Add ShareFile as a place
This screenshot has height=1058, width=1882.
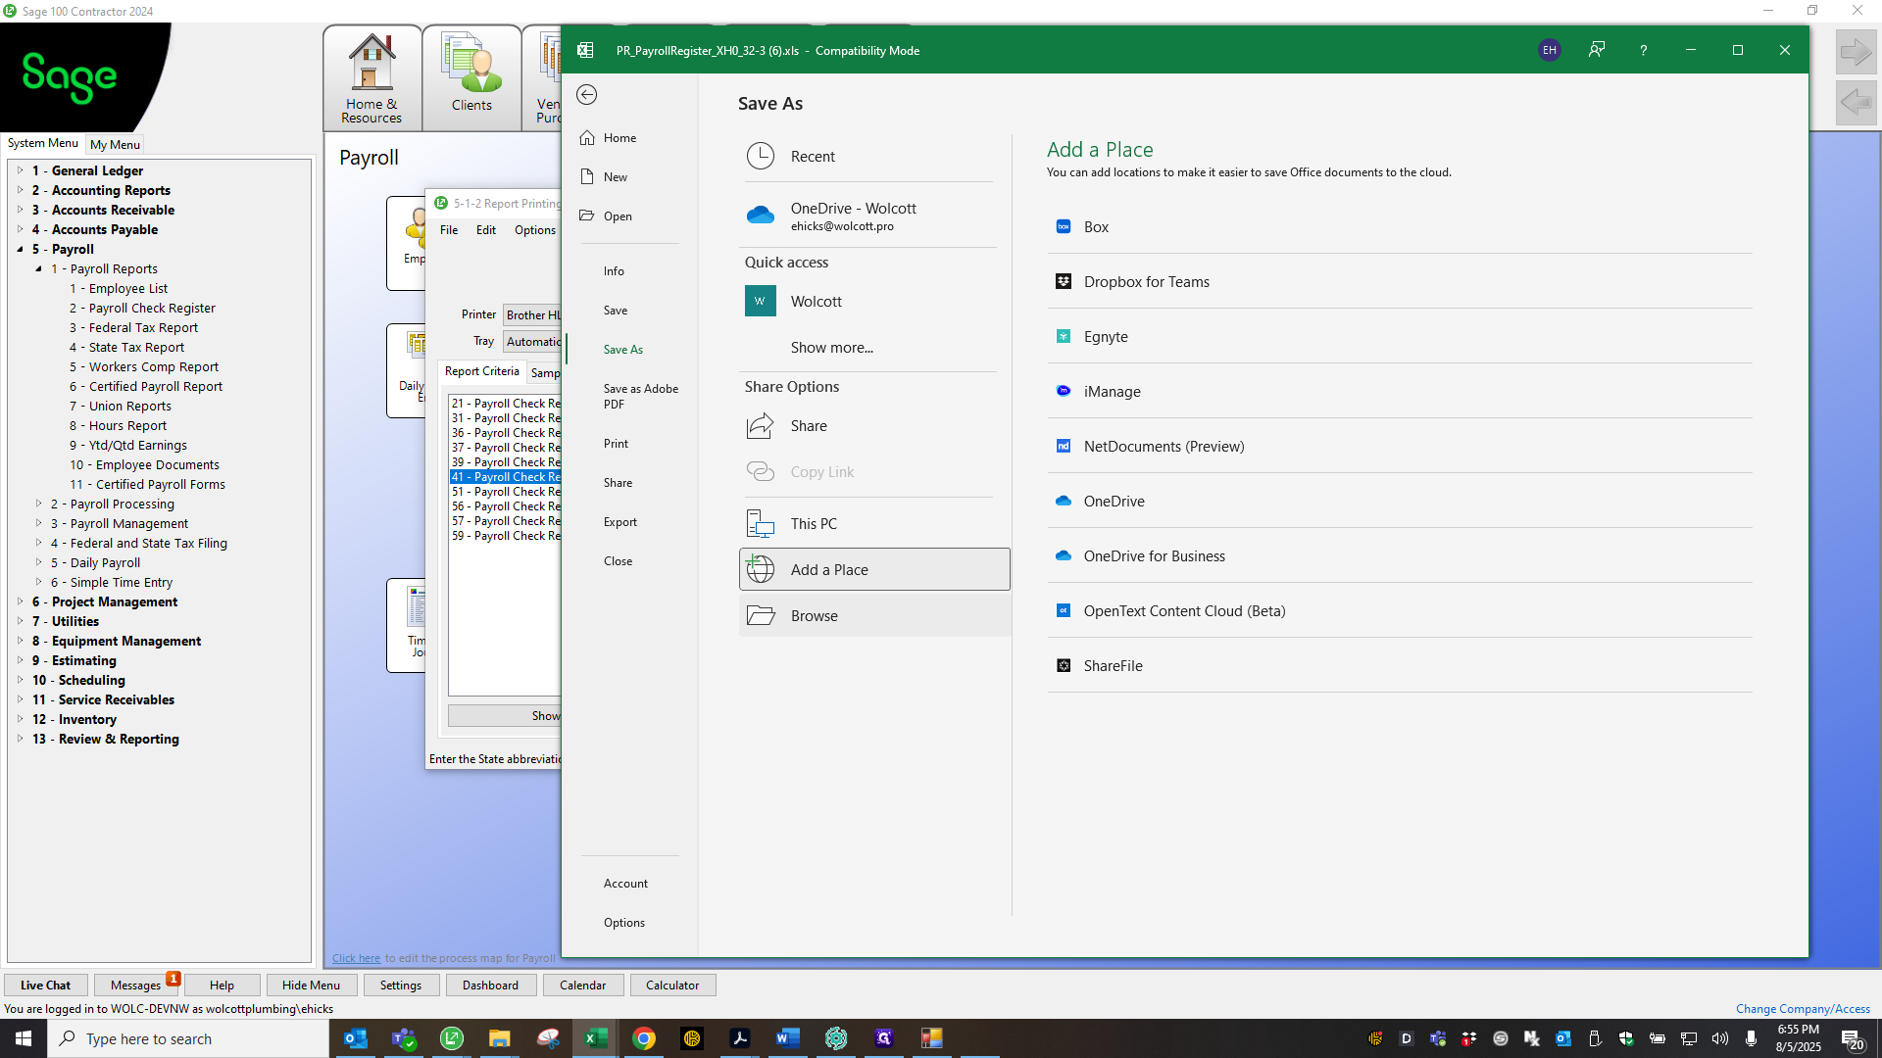click(1399, 665)
